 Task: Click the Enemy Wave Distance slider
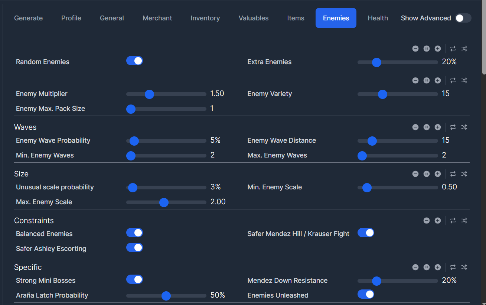pyautogui.click(x=398, y=141)
